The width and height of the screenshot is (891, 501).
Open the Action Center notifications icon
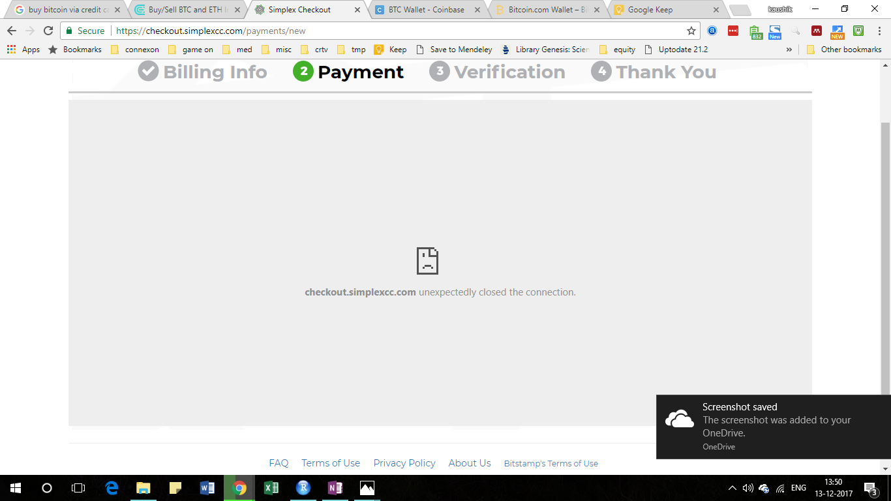pyautogui.click(x=871, y=488)
